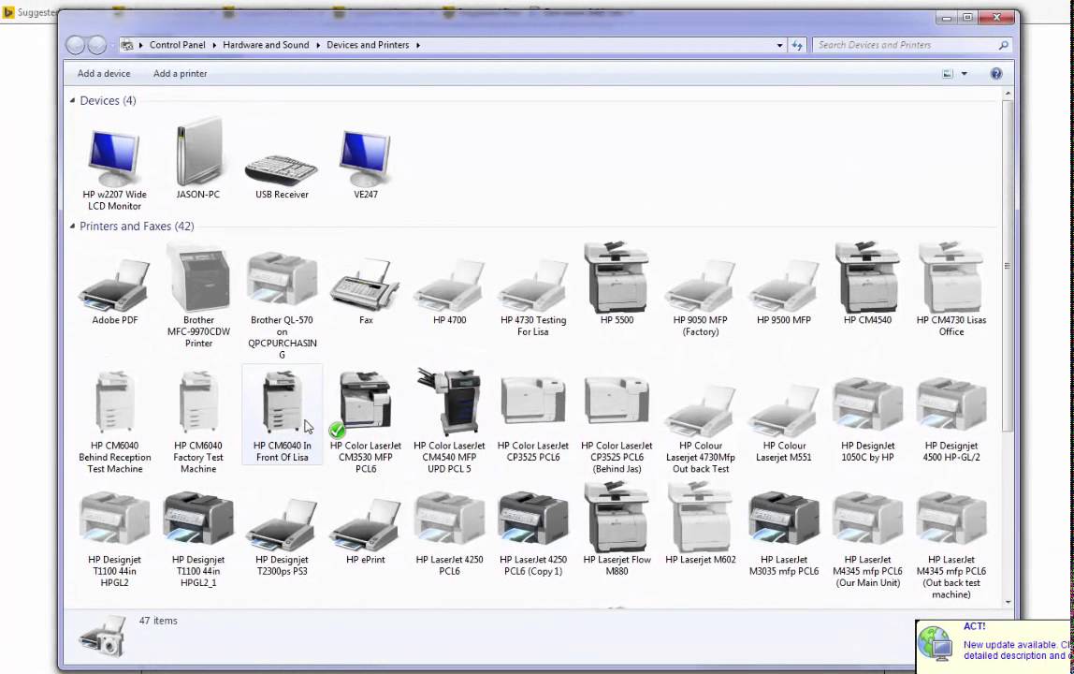Select HP 4730 Testing For Lisa printer
The height and width of the screenshot is (674, 1074).
click(533, 296)
